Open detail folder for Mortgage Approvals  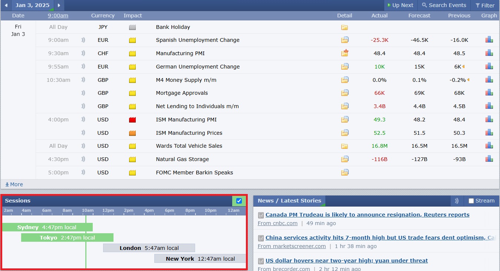coord(345,93)
